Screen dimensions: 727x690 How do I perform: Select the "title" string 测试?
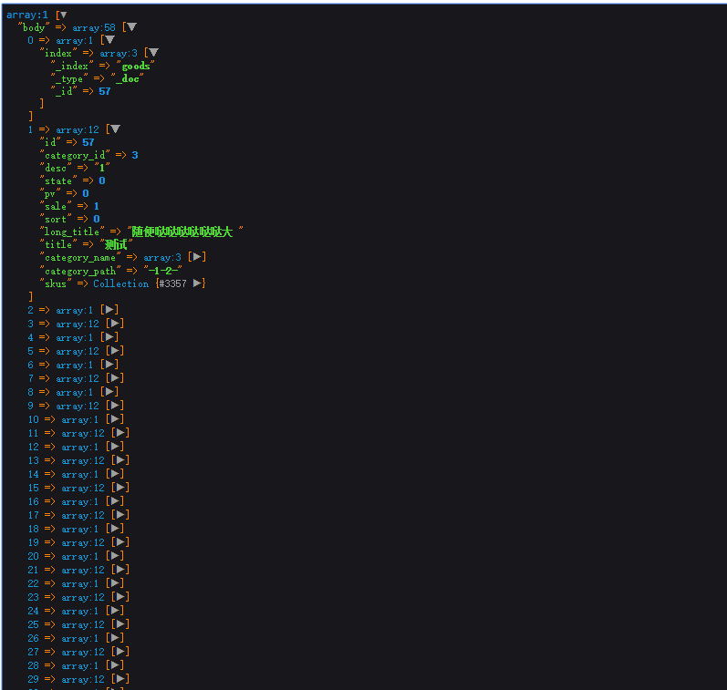pos(116,244)
